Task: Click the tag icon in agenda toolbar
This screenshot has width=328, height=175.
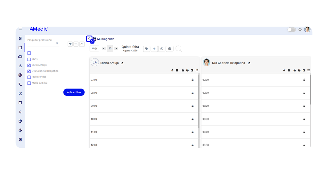Action: tap(146, 49)
